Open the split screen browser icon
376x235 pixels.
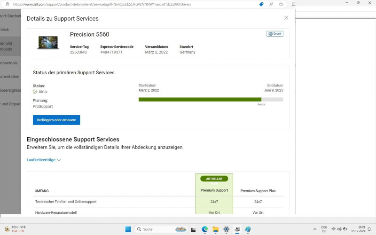[293, 4]
